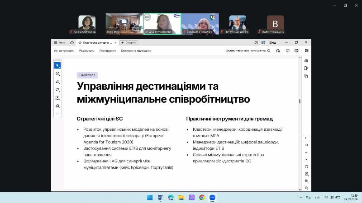362x203 pixels.
Task: Click the Вхід sign-in button
Action: (273, 42)
